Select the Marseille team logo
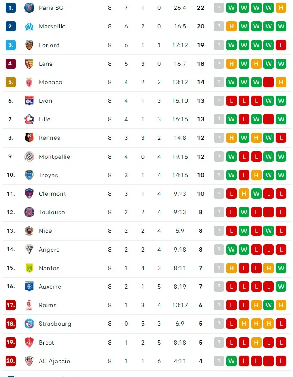Image resolution: width=293 pixels, height=377 pixels. (x=29, y=26)
